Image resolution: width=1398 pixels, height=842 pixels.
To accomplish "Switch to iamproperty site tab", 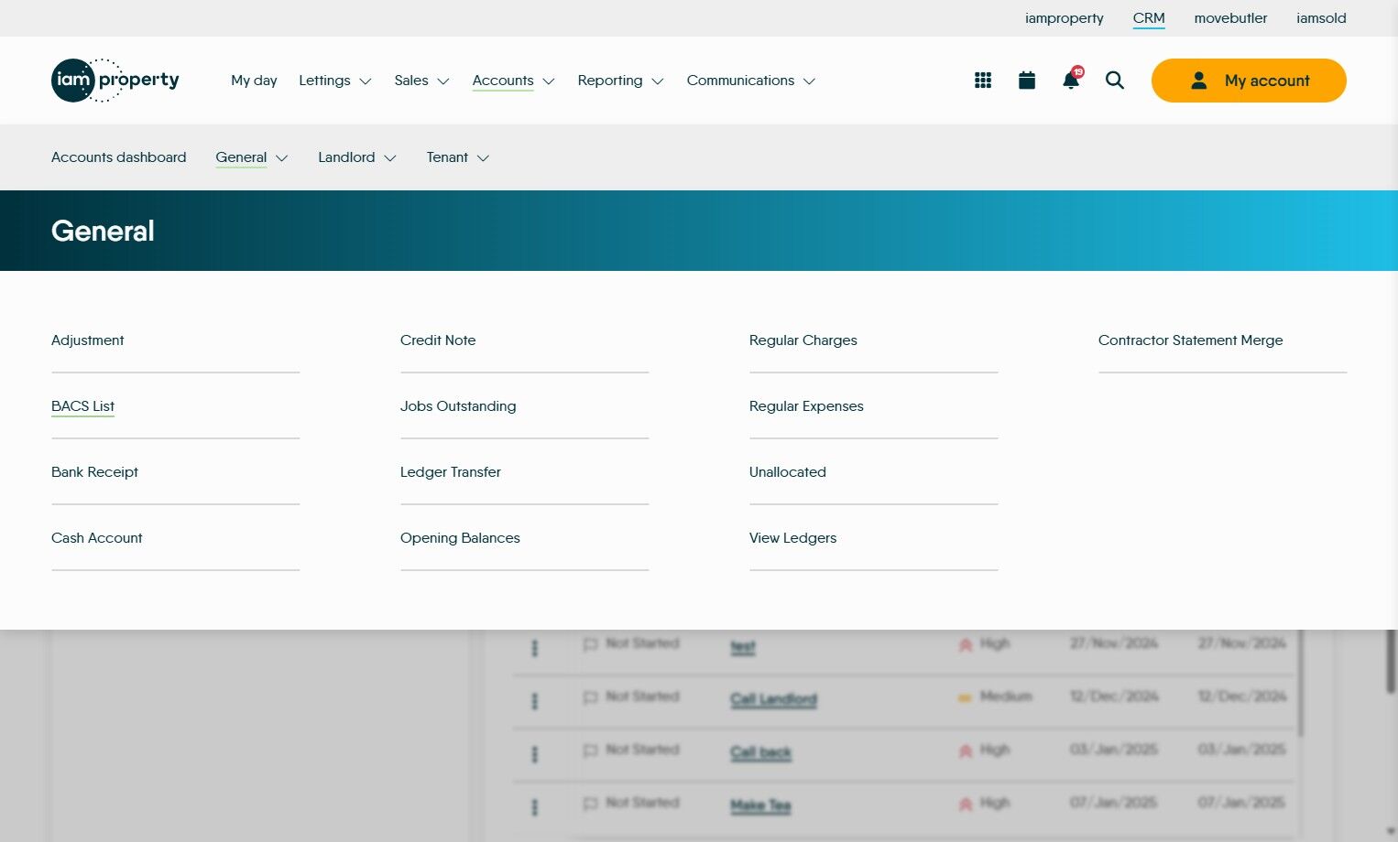I will 1065,18.
